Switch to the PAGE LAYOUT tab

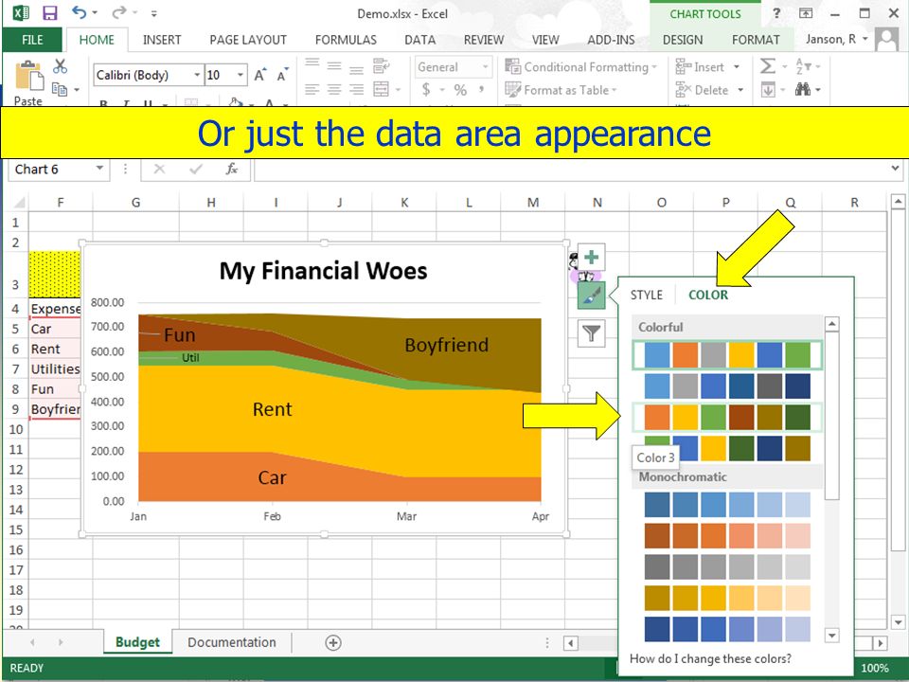click(248, 40)
